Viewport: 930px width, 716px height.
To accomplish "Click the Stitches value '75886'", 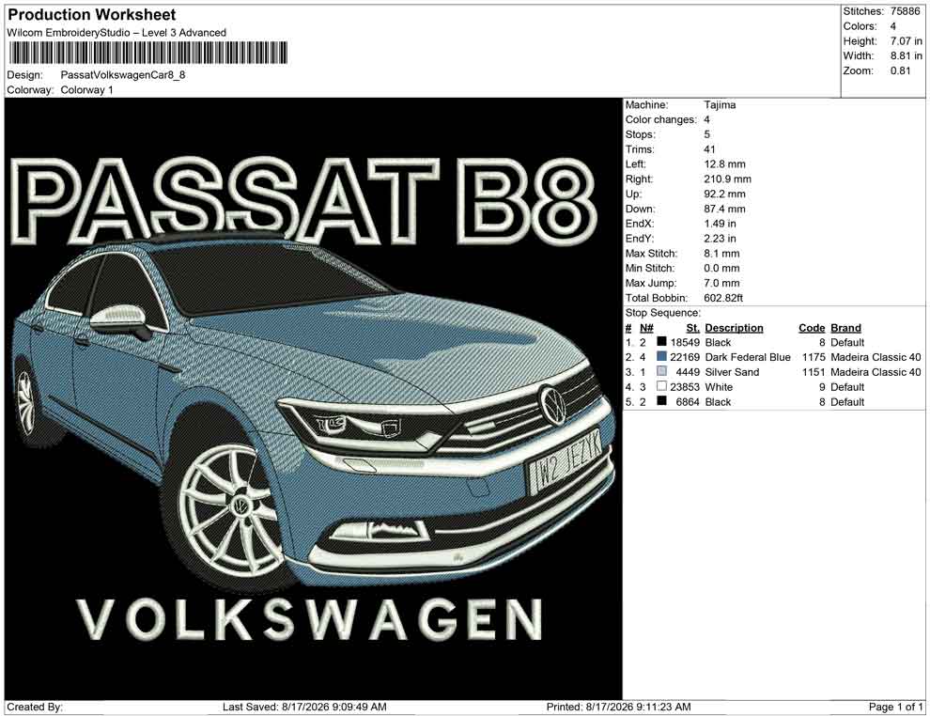I will point(905,11).
